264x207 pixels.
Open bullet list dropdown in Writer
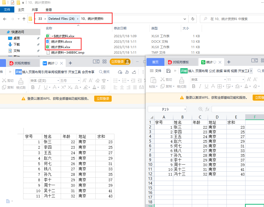(x=119, y=80)
